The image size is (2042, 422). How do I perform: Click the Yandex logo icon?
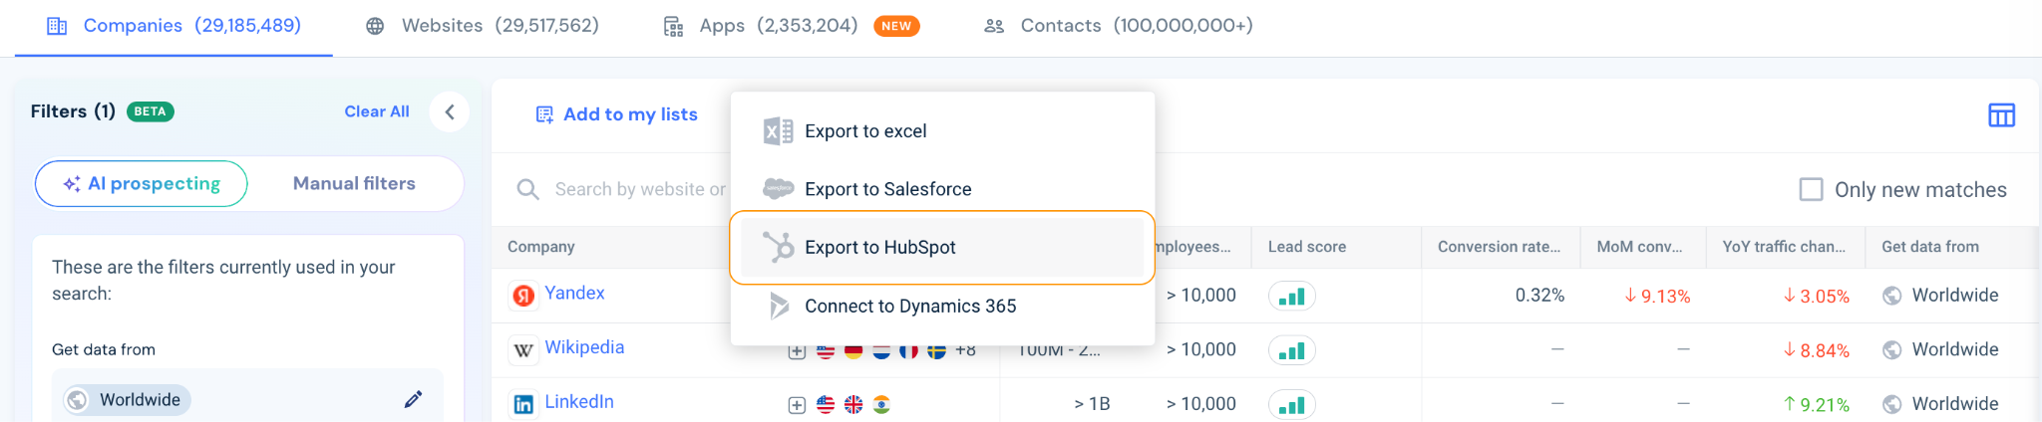pos(522,296)
